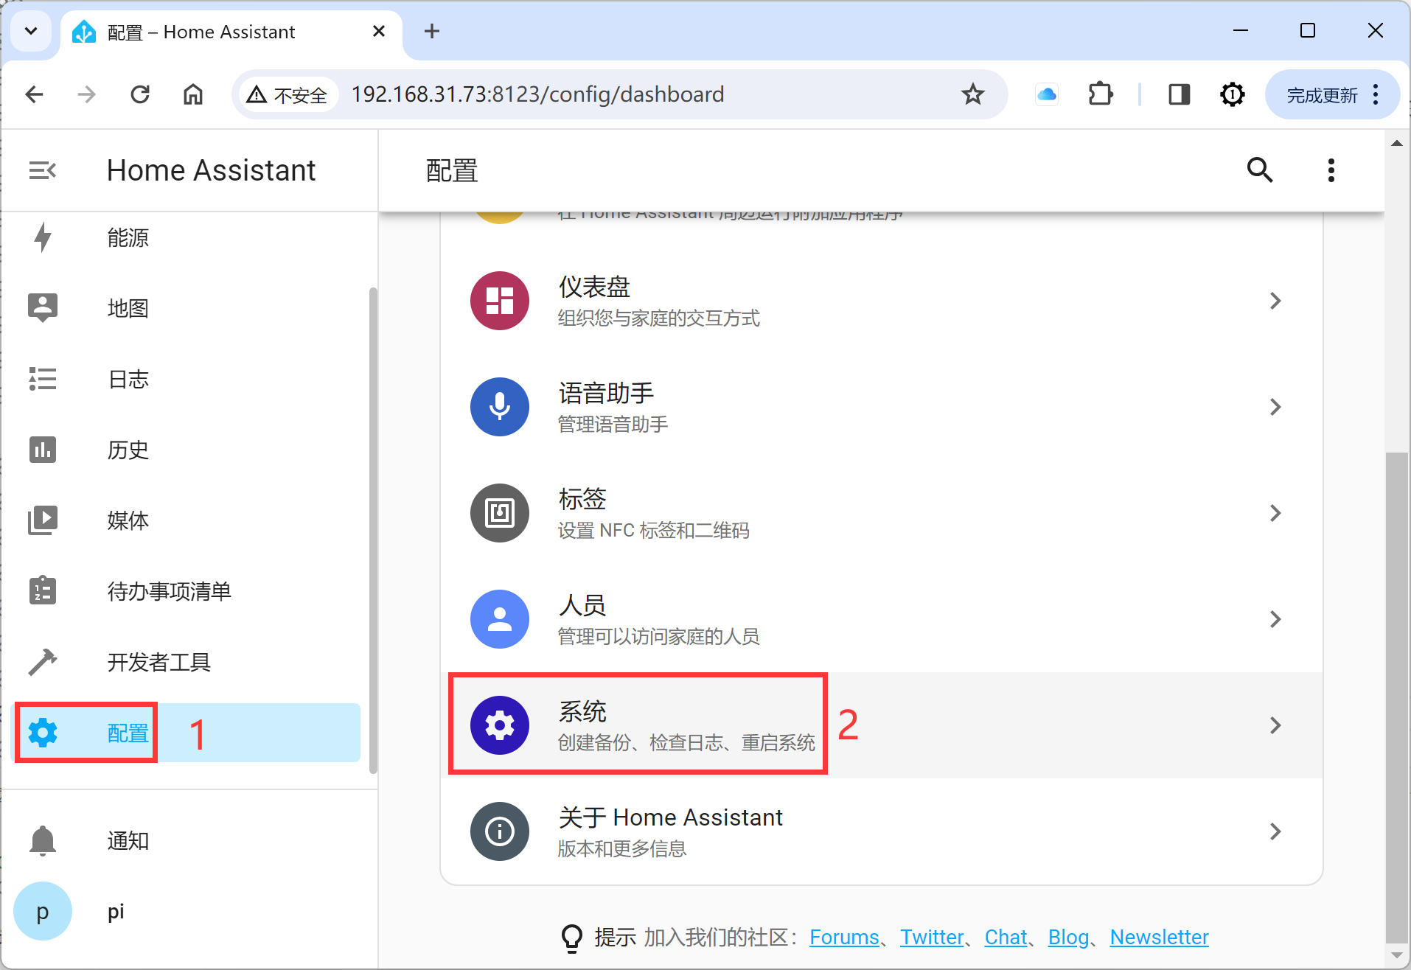Click the scrollbar up arrow
Viewport: 1411px width, 970px height.
[x=1396, y=143]
